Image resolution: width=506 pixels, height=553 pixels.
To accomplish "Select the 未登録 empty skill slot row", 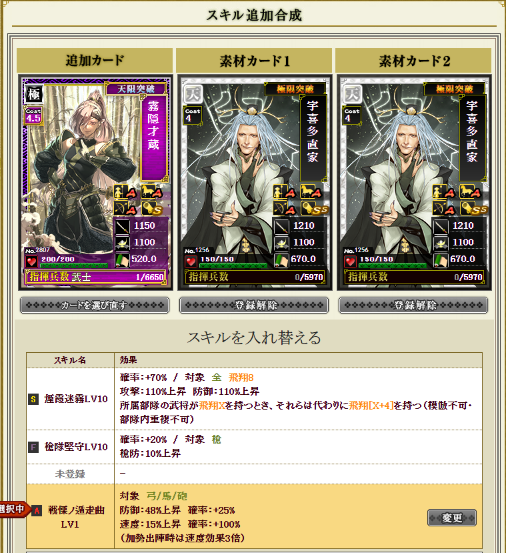I will [x=254, y=474].
